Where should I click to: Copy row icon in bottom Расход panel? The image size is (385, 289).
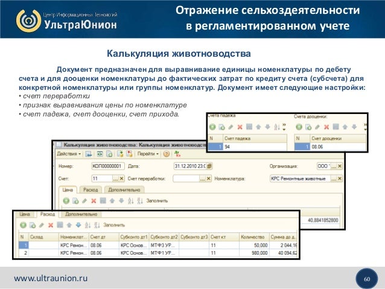33,225
